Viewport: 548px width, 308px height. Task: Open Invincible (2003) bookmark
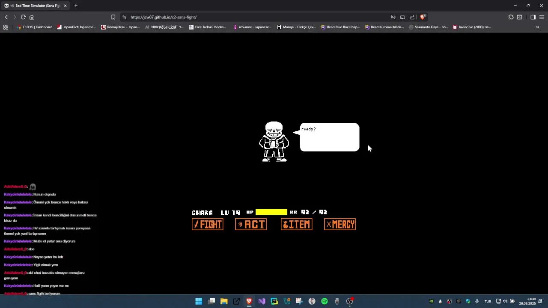point(472,27)
